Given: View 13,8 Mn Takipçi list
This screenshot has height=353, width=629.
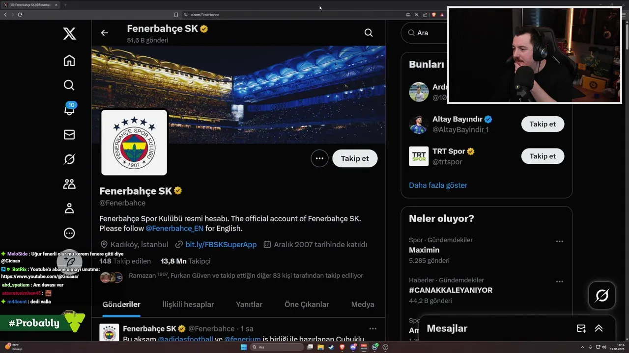Looking at the screenshot, I should (x=186, y=261).
